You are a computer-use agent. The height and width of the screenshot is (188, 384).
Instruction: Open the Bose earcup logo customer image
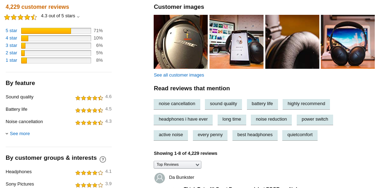click(181, 42)
